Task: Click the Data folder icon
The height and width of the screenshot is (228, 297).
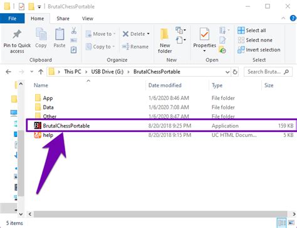Action: click(x=38, y=107)
